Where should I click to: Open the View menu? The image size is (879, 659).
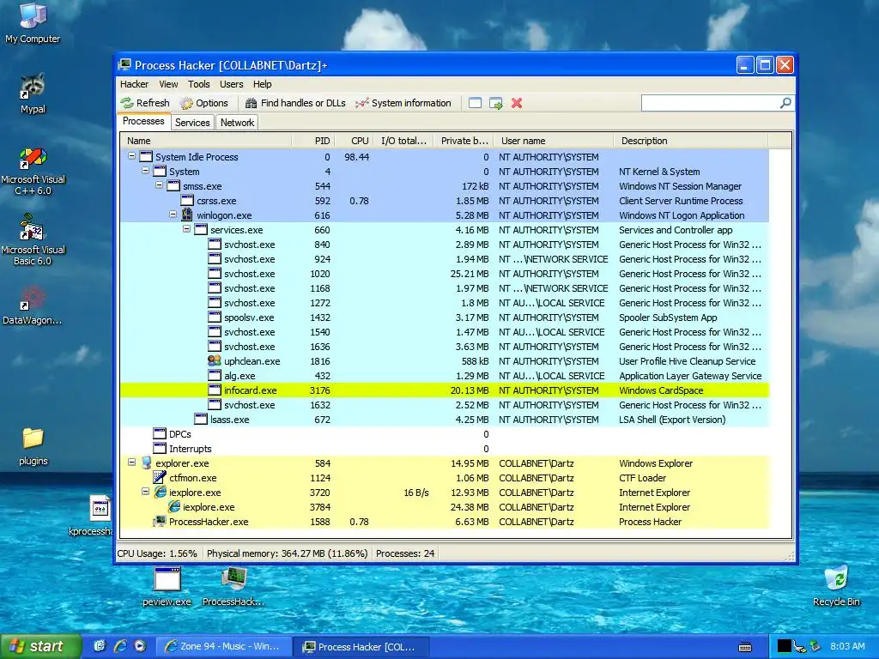click(x=168, y=84)
